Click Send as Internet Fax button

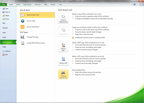(63, 74)
